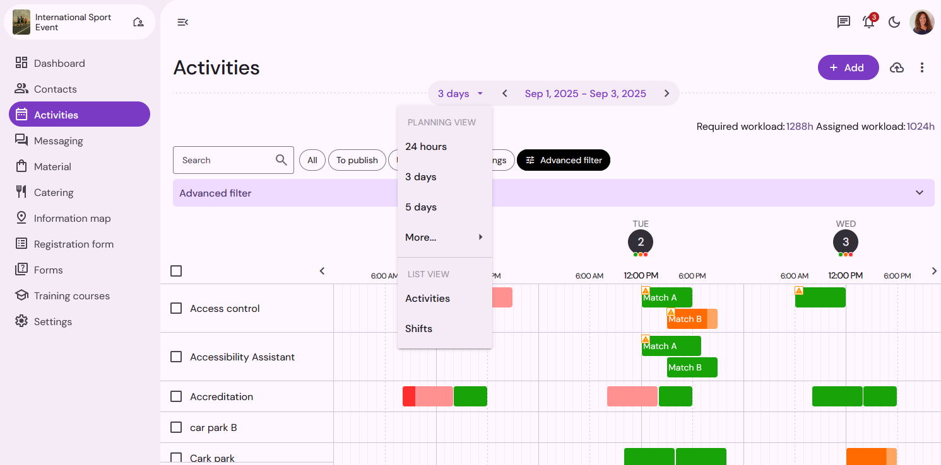The width and height of the screenshot is (941, 465).
Task: Check the car park B checkbox
Action: click(x=176, y=427)
